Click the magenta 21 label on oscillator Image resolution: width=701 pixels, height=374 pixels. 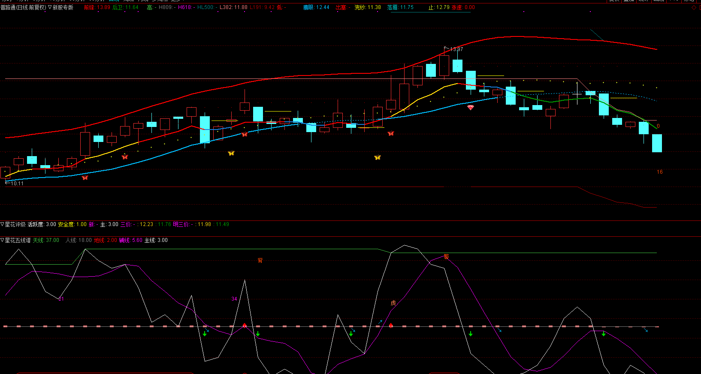(x=61, y=299)
